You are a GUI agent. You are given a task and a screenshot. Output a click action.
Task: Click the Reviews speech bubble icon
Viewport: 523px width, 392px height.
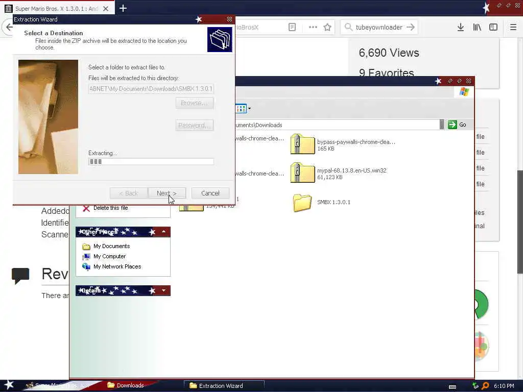click(x=20, y=275)
